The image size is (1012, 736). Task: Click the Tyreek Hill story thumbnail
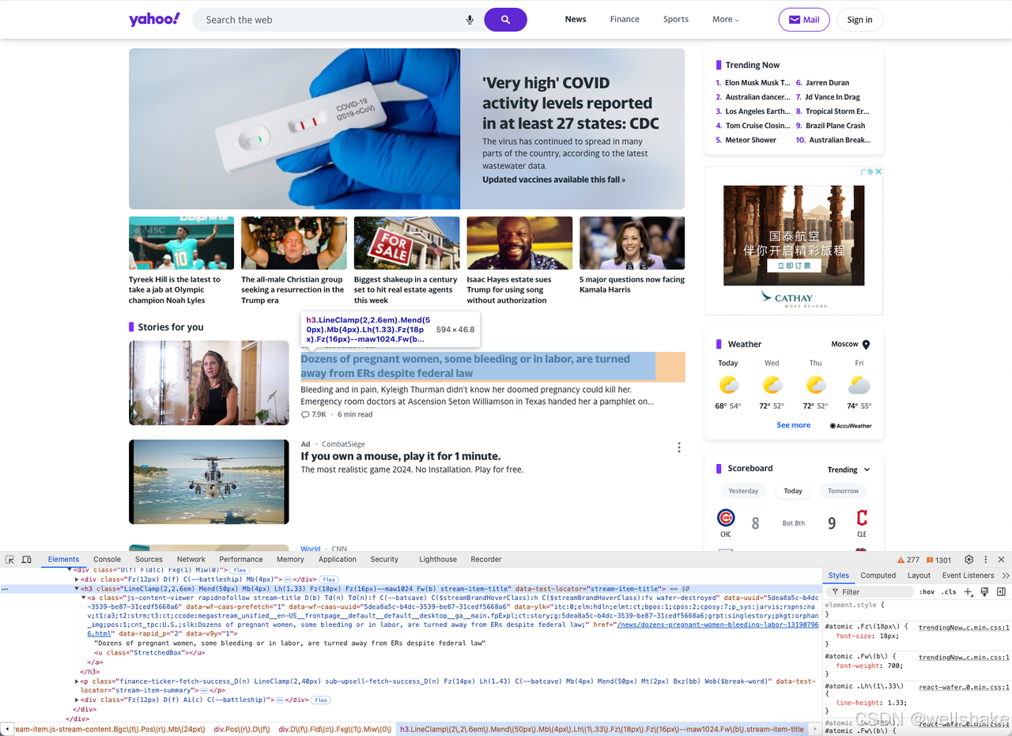point(181,243)
